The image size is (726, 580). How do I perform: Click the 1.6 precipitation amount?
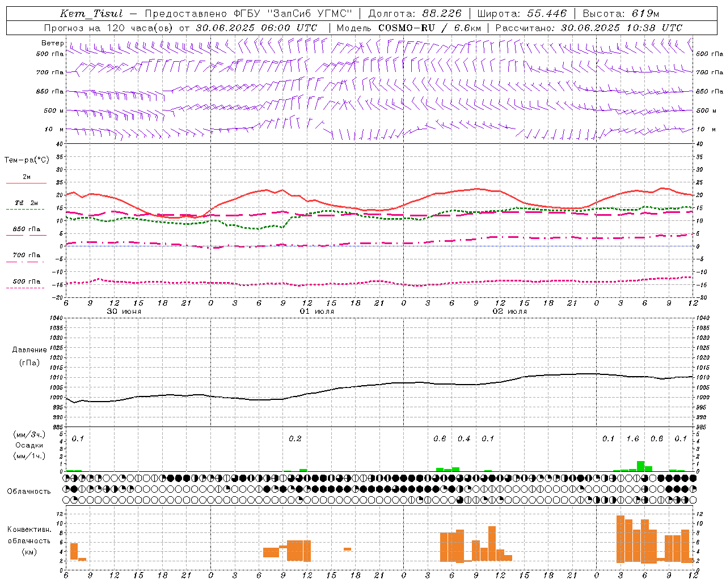632,439
